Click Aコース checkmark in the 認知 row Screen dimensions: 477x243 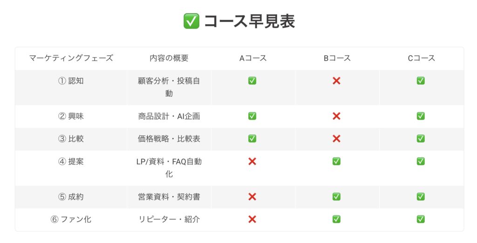(252, 81)
